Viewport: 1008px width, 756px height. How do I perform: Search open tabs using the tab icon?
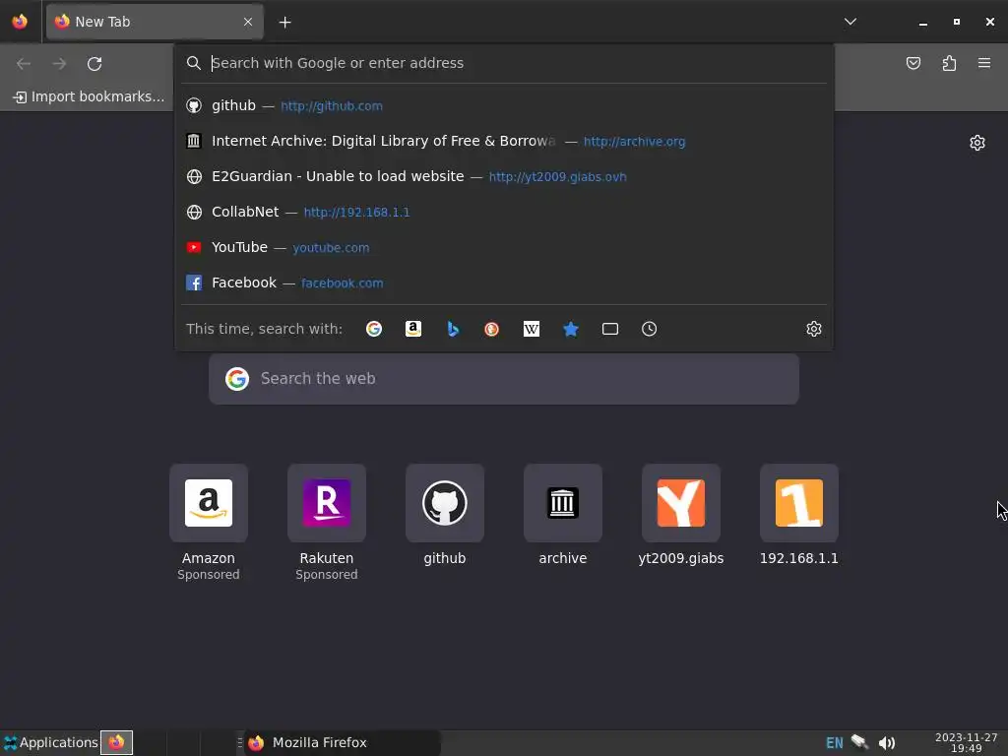610,329
